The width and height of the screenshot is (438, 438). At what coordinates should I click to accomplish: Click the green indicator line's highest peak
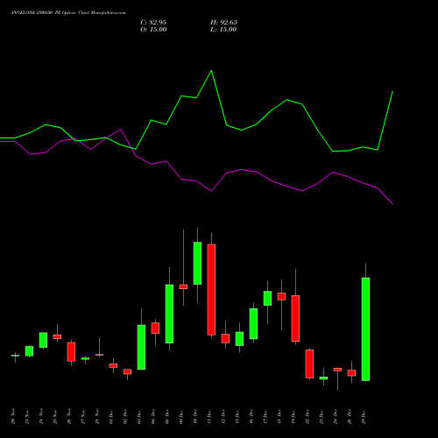(x=211, y=71)
